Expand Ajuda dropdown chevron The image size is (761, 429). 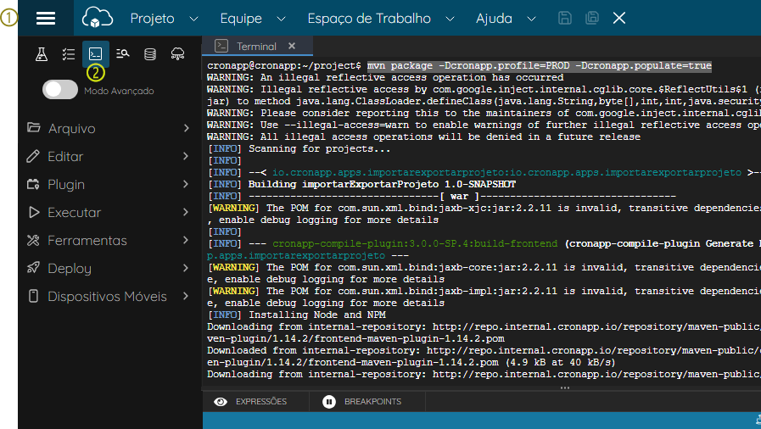(x=531, y=19)
